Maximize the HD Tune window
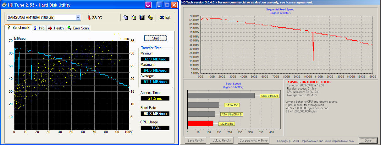381x145 pixels. tap(168, 5)
